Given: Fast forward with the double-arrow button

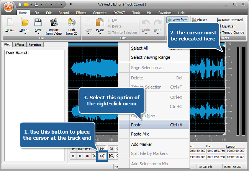Looking at the screenshot, I should (x=102, y=149).
